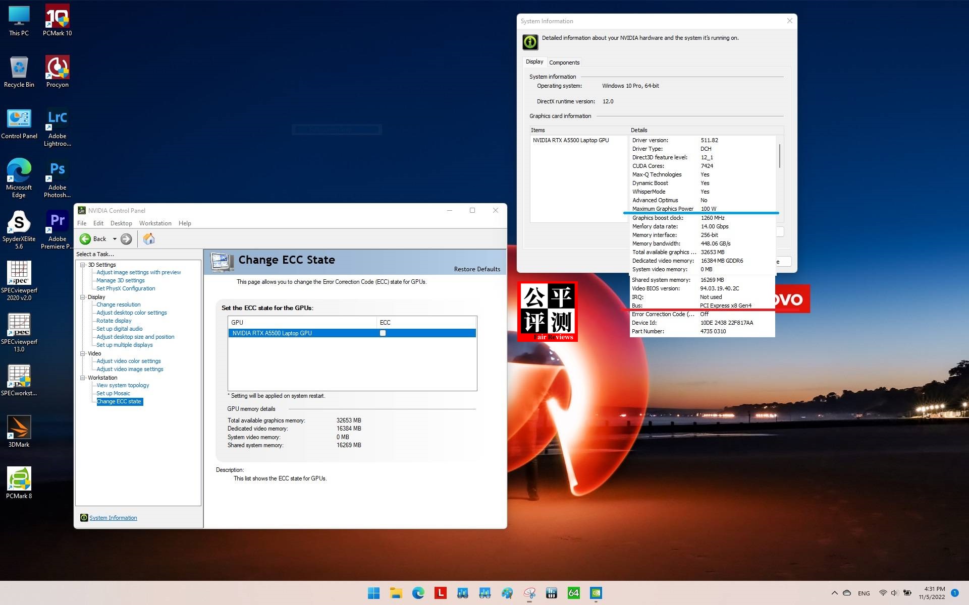Collapse the 3D Settings tree node
This screenshot has width=969, height=605.
(82, 264)
